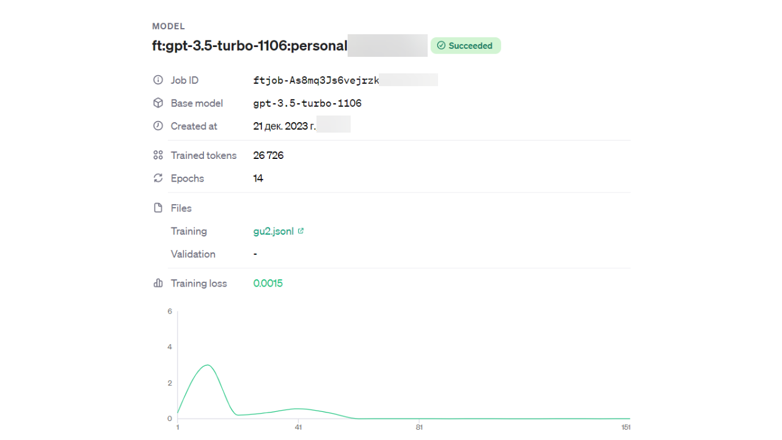Click the Trained tokens grid icon
The width and height of the screenshot is (782, 440).
coord(158,155)
